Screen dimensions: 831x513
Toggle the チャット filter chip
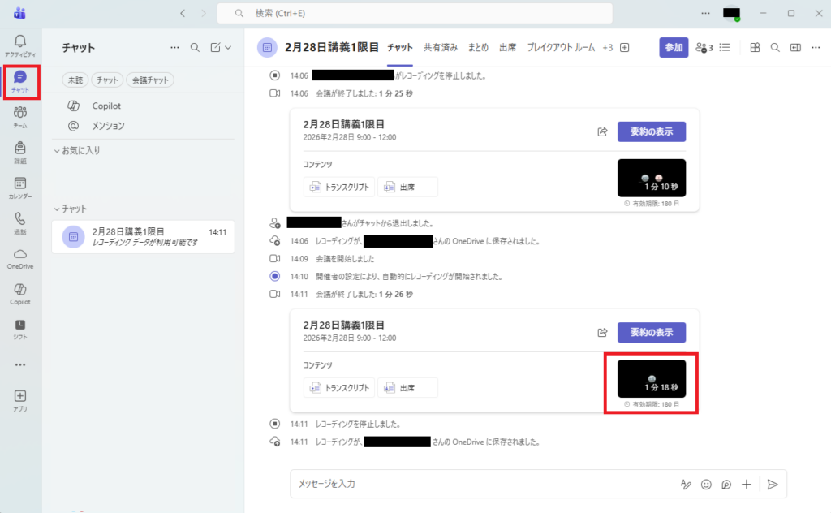(106, 80)
